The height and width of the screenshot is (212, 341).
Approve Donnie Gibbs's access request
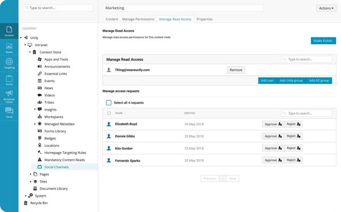pos(273,136)
